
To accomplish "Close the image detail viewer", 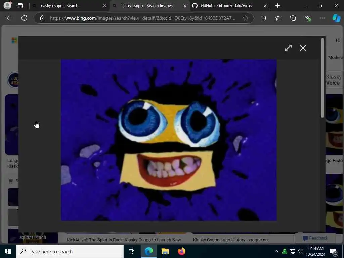I will 303,48.
